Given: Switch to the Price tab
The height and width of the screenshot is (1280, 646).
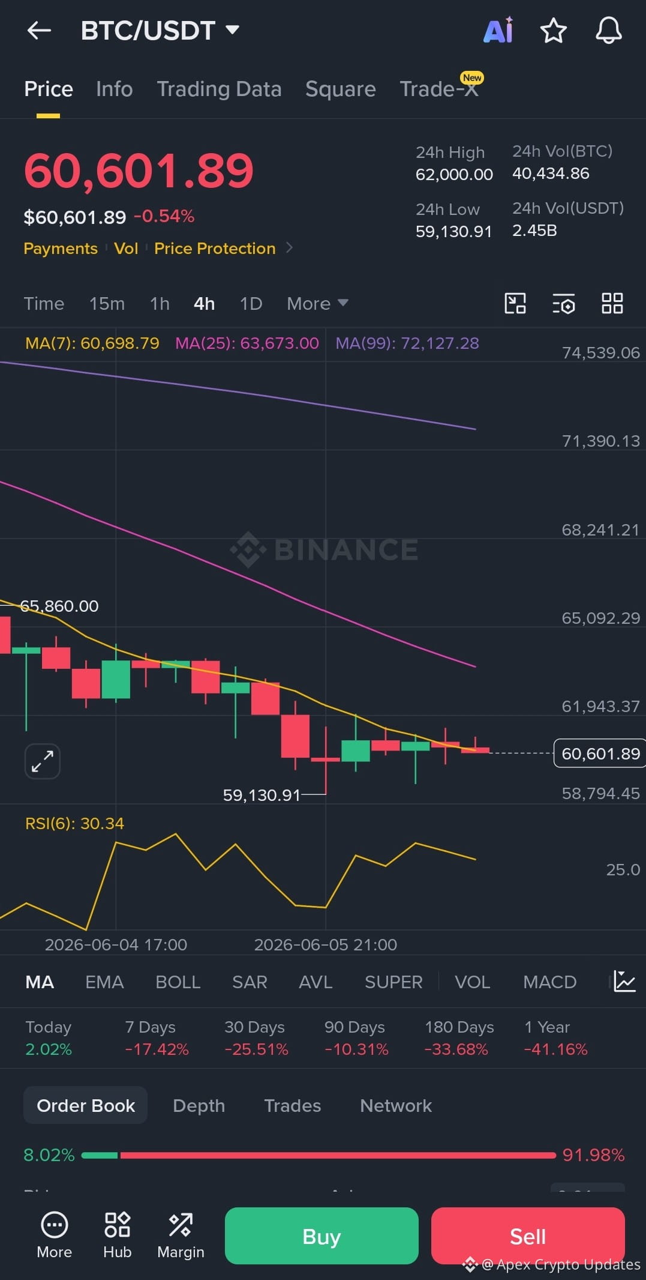Looking at the screenshot, I should (x=49, y=89).
